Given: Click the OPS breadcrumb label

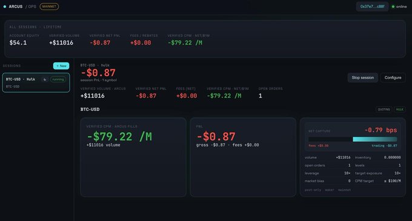Looking at the screenshot, I should coord(32,7).
